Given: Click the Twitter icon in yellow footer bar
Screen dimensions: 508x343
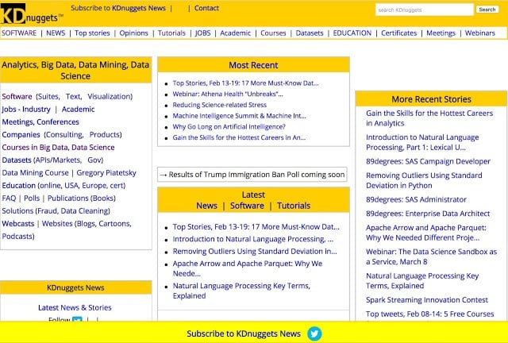Looking at the screenshot, I should [x=314, y=333].
